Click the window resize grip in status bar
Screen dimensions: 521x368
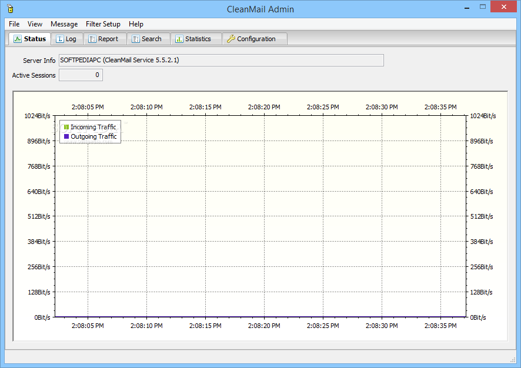click(x=512, y=360)
